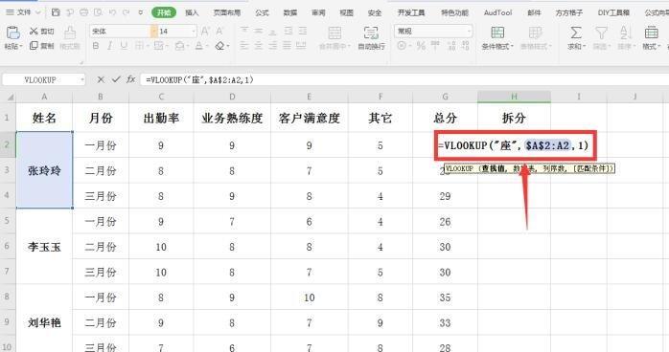Click total score cell showing 35
This screenshot has width=669, height=352.
[445, 297]
